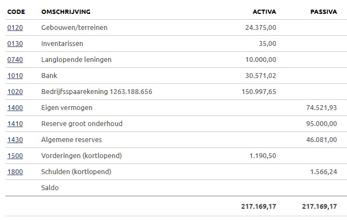Select the Gebouwen/terreinen description
This screenshot has width=347, height=220.
74,28
